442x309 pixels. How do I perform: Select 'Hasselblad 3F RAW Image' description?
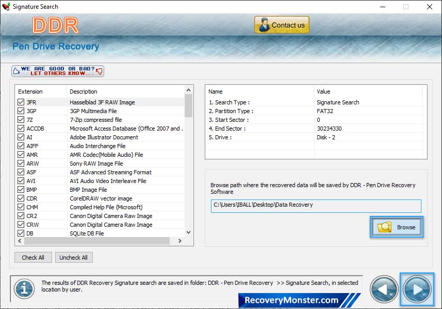(x=102, y=102)
